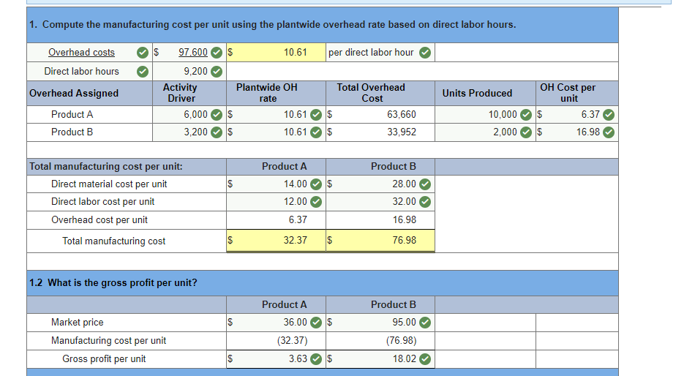Click the Direct material cost per unit label
Viewport: 695px width, 376px height.
109,184
